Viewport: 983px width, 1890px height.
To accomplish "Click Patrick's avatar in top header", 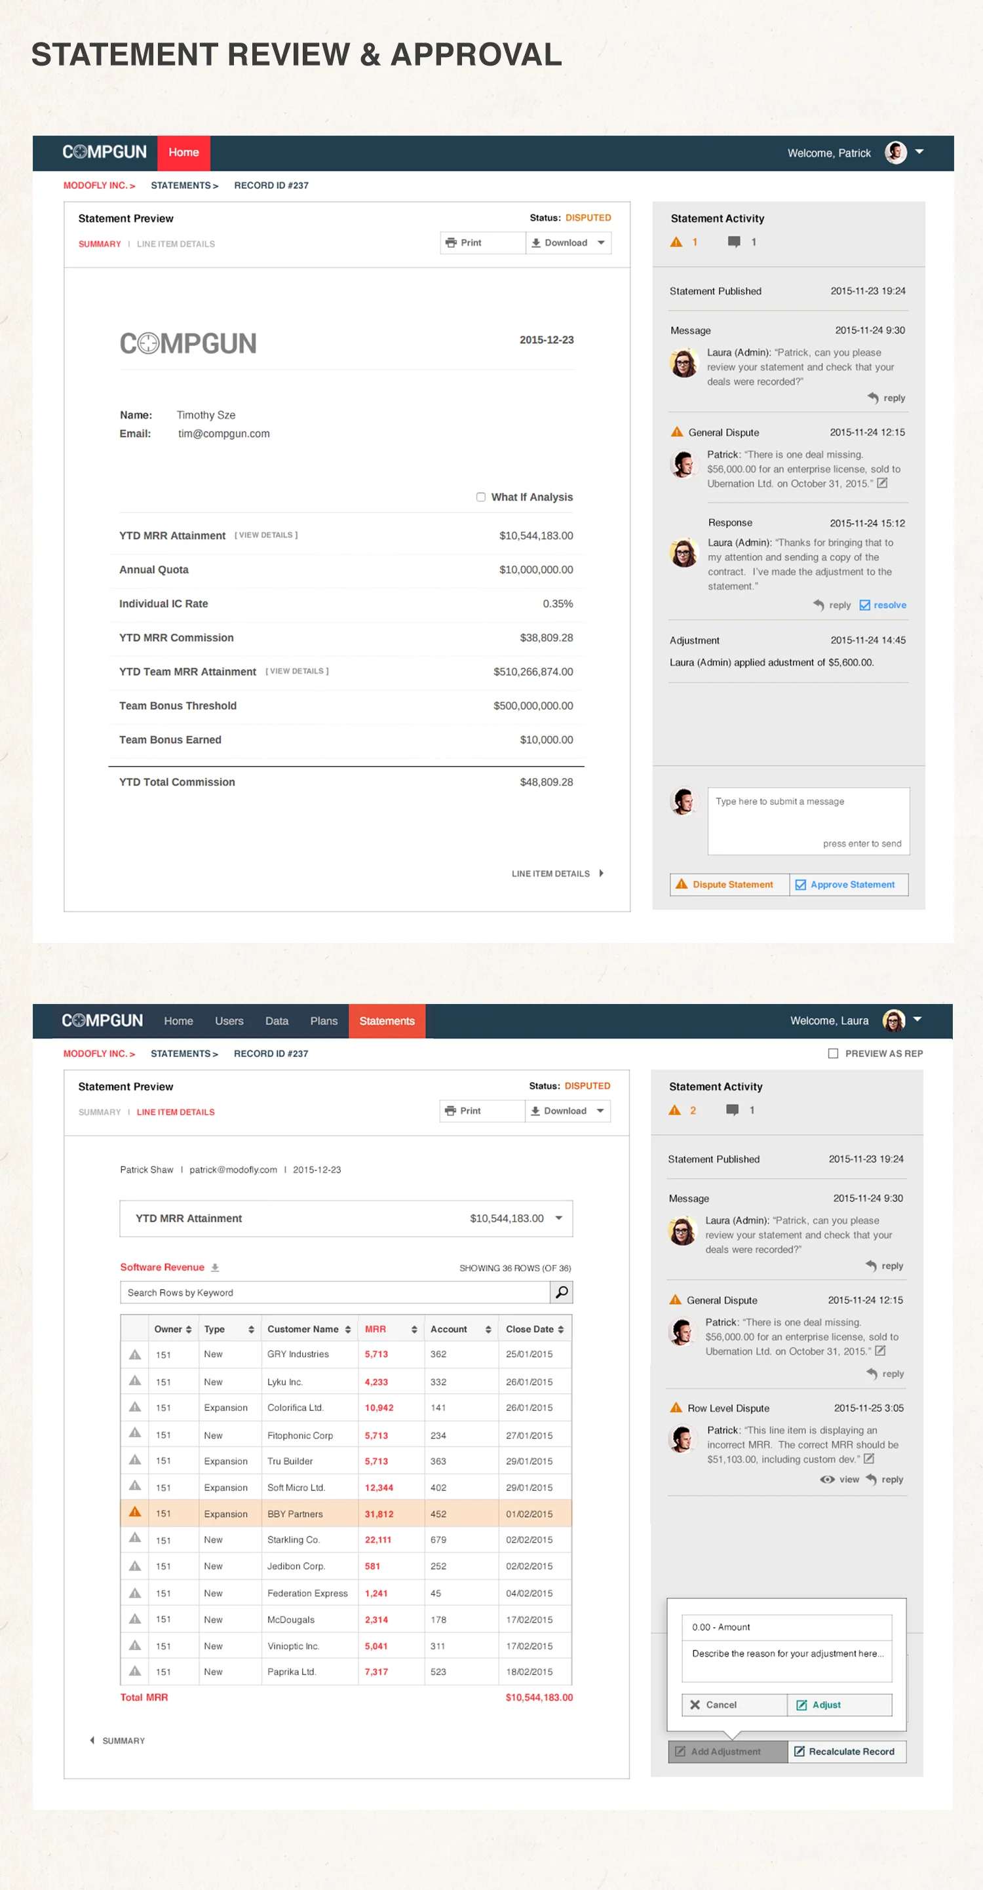I will (x=896, y=153).
